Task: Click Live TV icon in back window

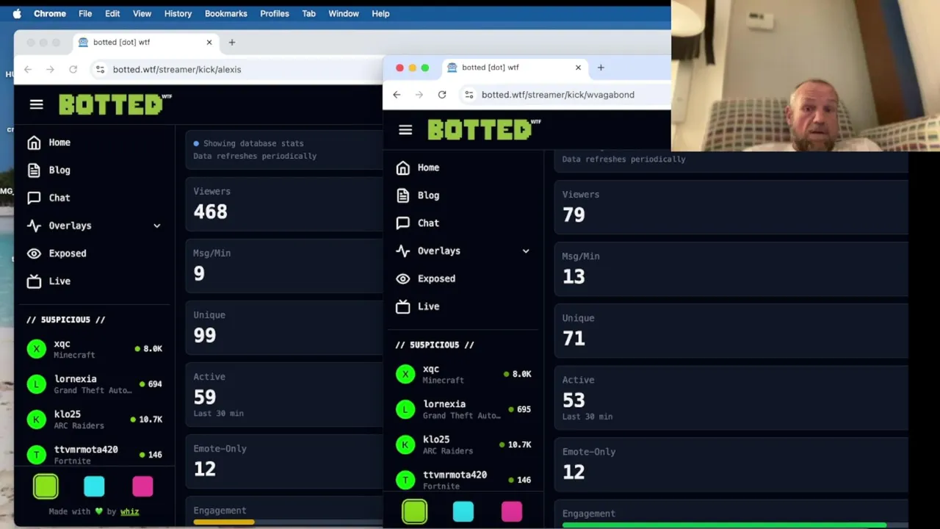Action: click(x=34, y=281)
